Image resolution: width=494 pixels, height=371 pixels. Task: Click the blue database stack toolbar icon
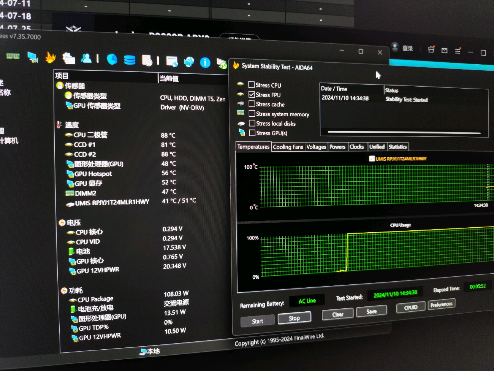[130, 60]
